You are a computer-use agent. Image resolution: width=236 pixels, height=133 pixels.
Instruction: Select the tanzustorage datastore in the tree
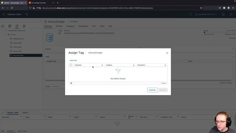coord(26,55)
